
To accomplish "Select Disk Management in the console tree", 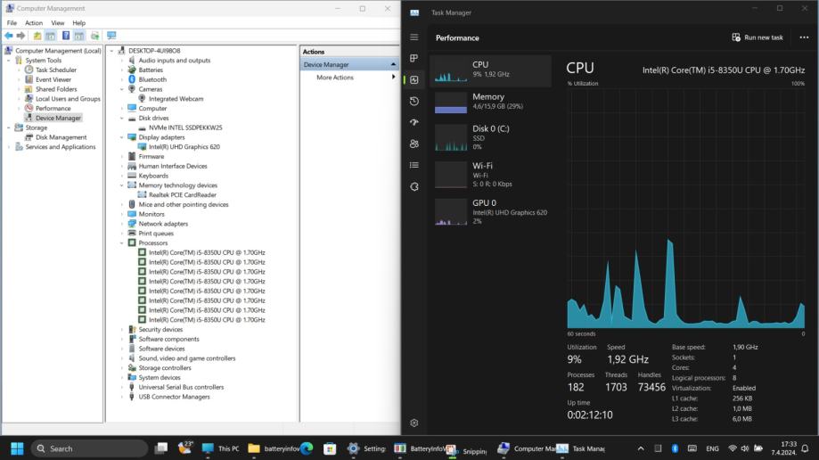I will [61, 137].
